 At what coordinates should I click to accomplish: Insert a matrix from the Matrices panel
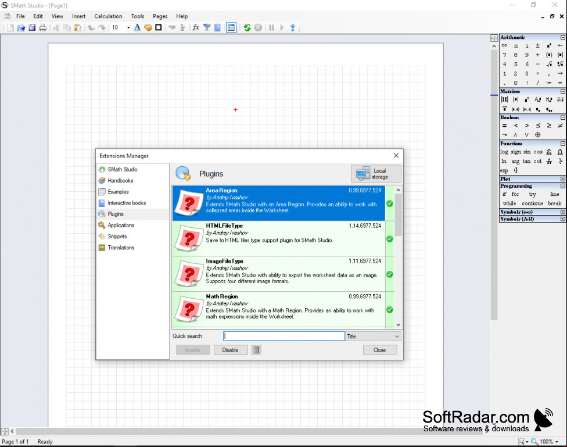click(504, 99)
